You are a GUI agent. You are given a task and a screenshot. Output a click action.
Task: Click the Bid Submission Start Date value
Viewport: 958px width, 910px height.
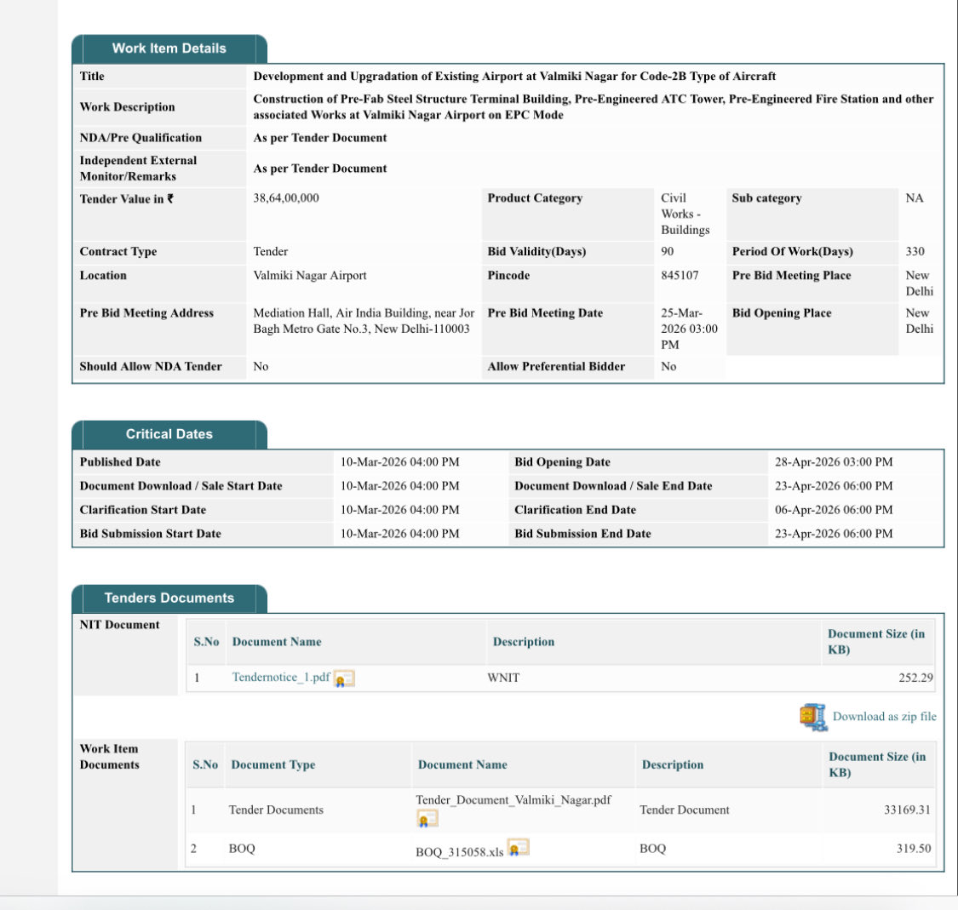pyautogui.click(x=399, y=534)
